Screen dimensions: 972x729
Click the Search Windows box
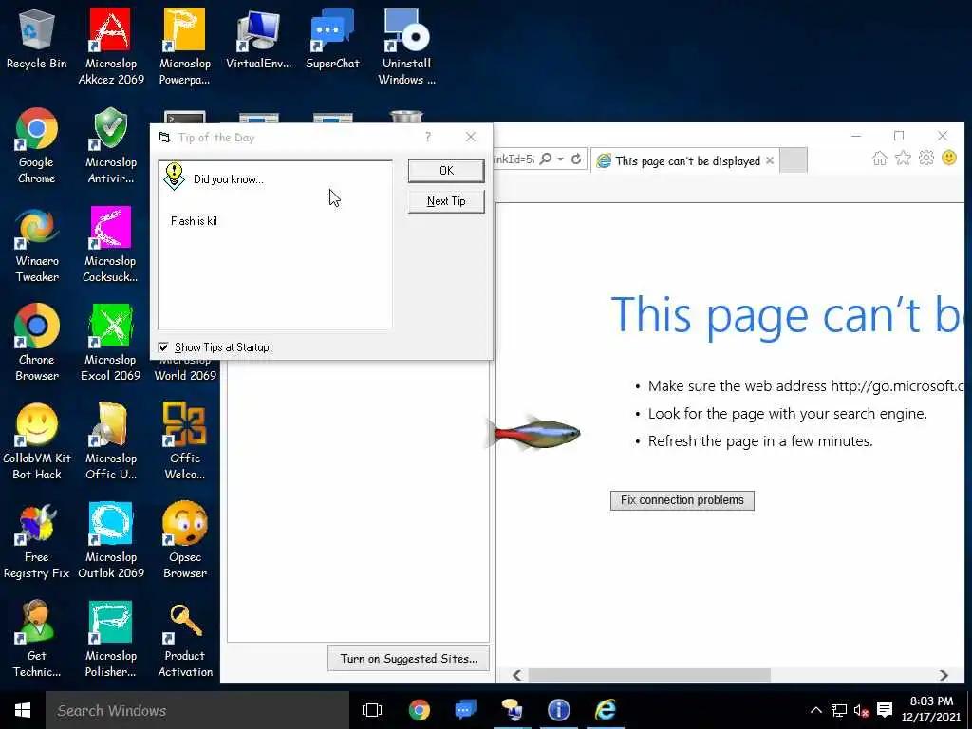tap(197, 710)
